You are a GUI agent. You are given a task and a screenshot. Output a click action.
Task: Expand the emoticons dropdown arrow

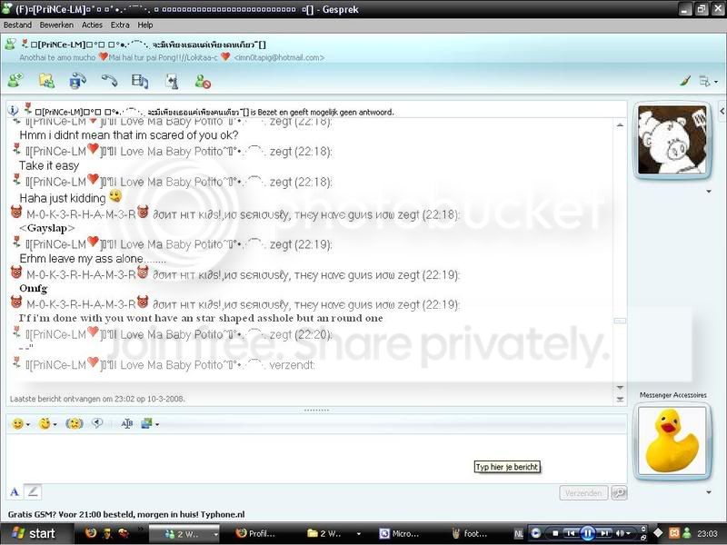tap(28, 424)
